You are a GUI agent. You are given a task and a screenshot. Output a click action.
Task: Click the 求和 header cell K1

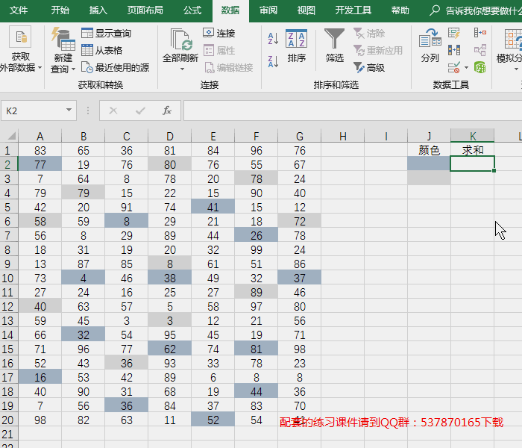coord(472,150)
